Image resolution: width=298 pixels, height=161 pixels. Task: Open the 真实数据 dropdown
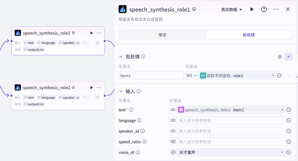click(x=232, y=9)
